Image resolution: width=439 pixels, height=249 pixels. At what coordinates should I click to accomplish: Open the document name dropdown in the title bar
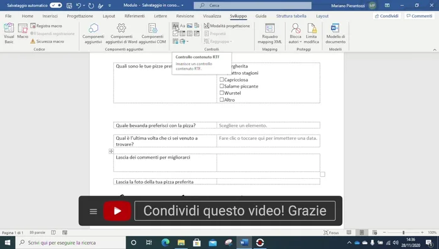182,5
